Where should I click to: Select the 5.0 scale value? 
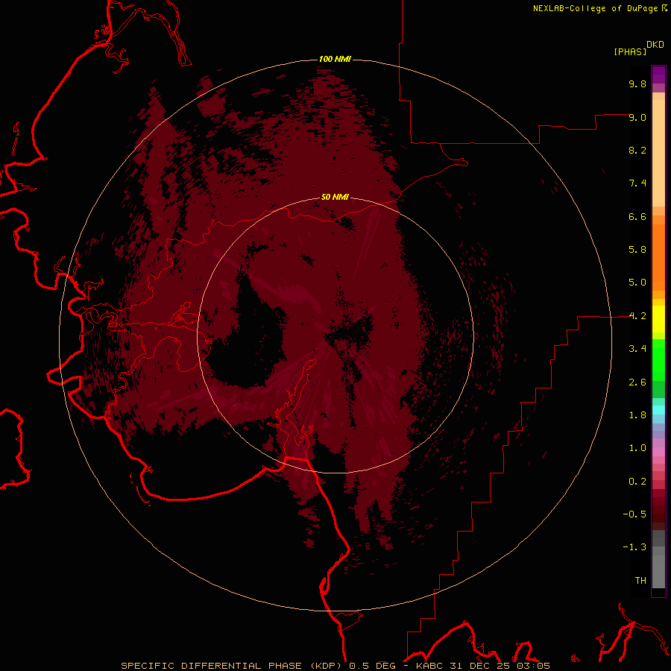(x=637, y=283)
